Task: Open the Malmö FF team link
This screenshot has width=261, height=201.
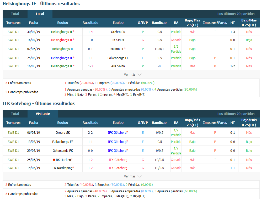Action: (x=118, y=49)
